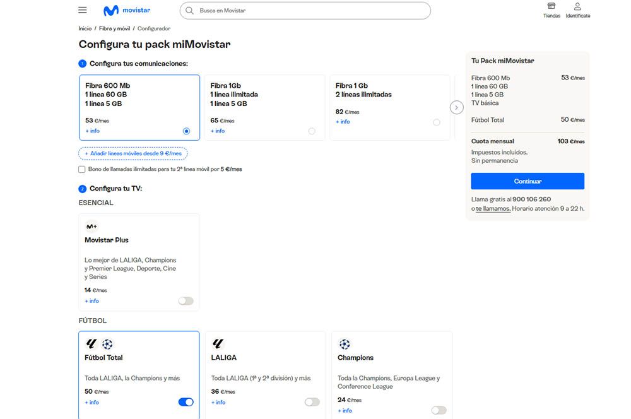The height and width of the screenshot is (419, 631).
Task: Expand info for Fibra 600 Mb plan
Action: pos(93,131)
